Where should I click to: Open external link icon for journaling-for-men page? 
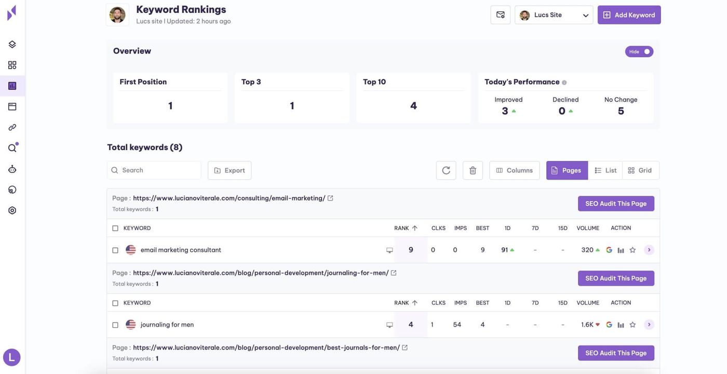pos(394,273)
